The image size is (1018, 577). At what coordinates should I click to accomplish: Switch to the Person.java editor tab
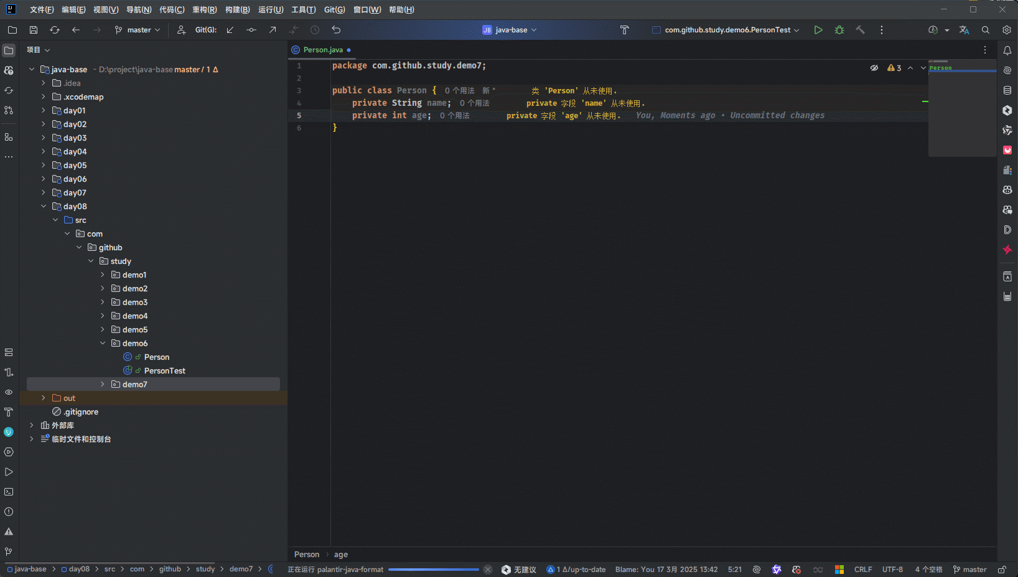(322, 50)
